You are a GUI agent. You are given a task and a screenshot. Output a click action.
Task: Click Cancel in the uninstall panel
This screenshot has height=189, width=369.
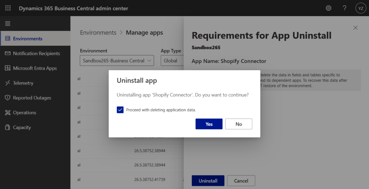[241, 181]
